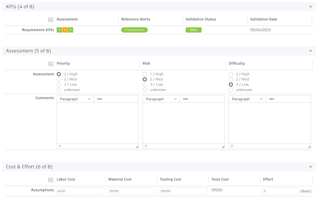Click the Dependencies reference alert badge
Viewport: 318px width, 202px height.
click(134, 30)
